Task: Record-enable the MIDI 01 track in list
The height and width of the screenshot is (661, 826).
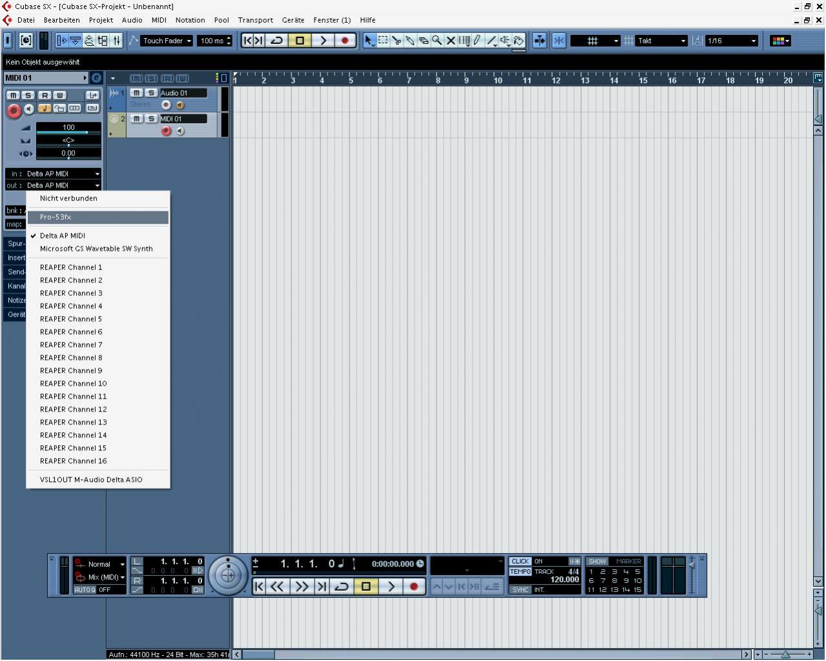Action: point(166,131)
